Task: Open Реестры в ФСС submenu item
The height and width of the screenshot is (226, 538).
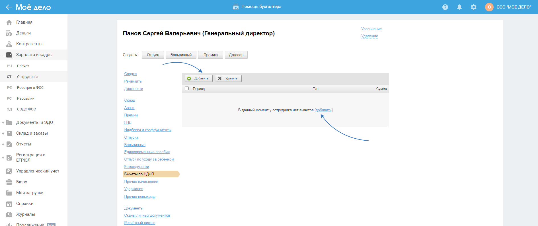Action: click(34, 87)
